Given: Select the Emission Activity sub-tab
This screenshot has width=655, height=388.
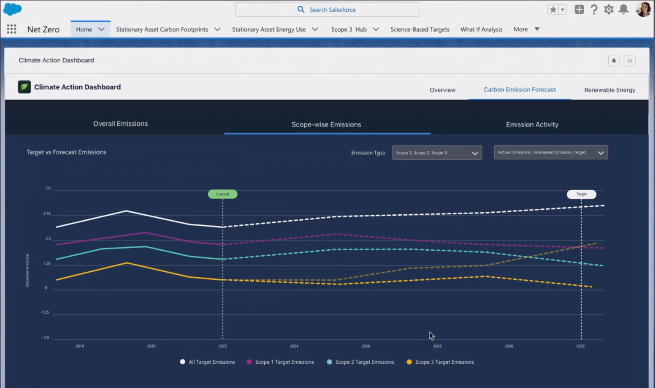Looking at the screenshot, I should (x=532, y=124).
